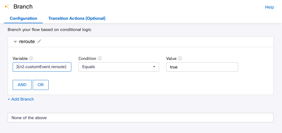This screenshot has height=133, width=282.
Task: Select the None of the above row
Action: click(x=141, y=118)
